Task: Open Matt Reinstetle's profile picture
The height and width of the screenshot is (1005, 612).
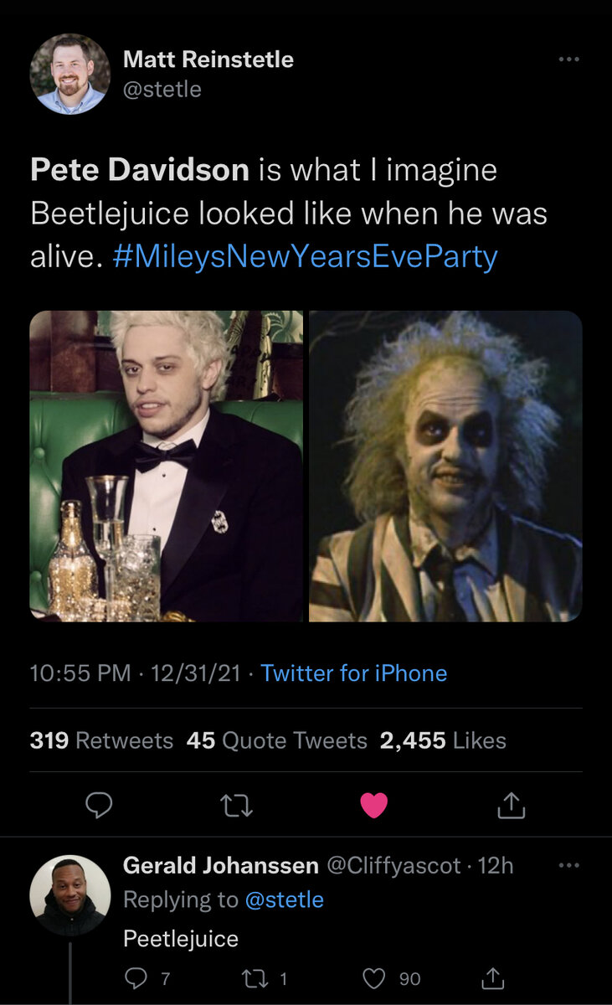Action: pyautogui.click(x=70, y=75)
